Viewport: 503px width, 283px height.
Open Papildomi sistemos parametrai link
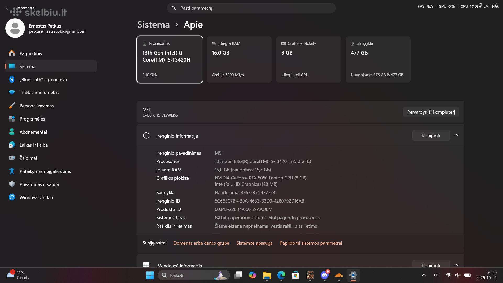click(311, 243)
